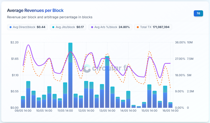The image size is (210, 123).
Task: Click the '16/05 14:00' x-axis label
Action: coord(170,111)
